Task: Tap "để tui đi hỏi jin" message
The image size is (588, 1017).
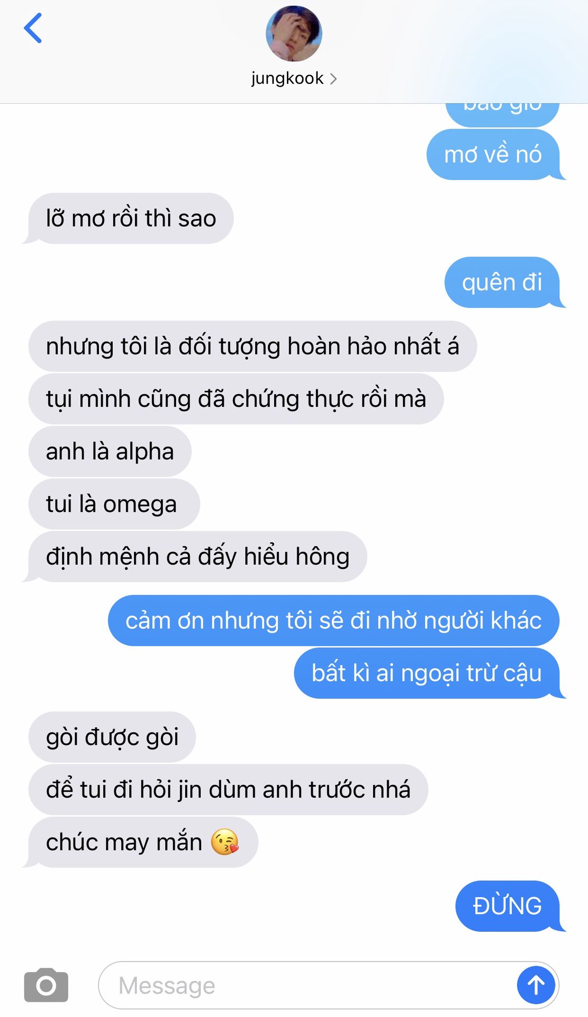Action: click(x=228, y=789)
